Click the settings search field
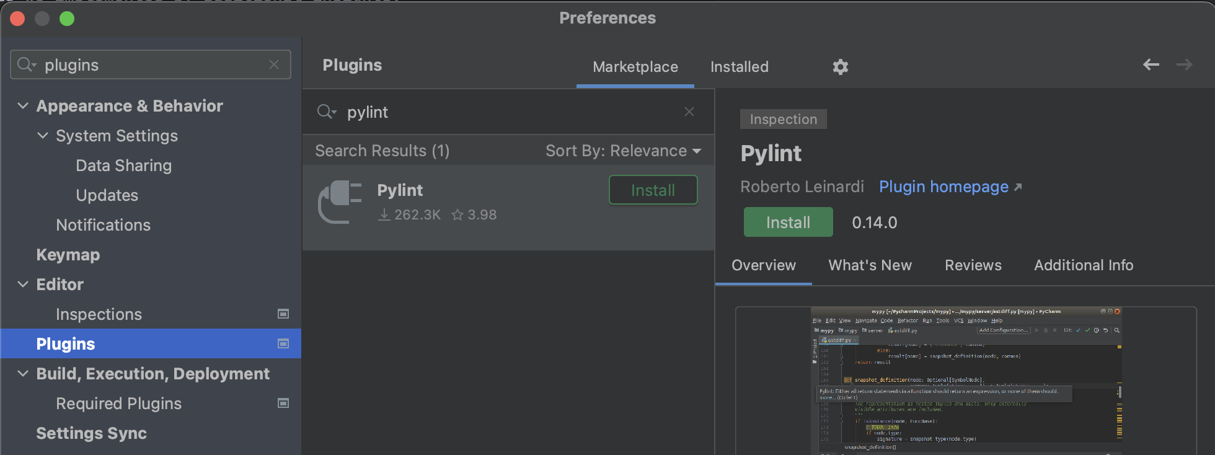Screen dimensions: 1215x455 click(x=151, y=64)
